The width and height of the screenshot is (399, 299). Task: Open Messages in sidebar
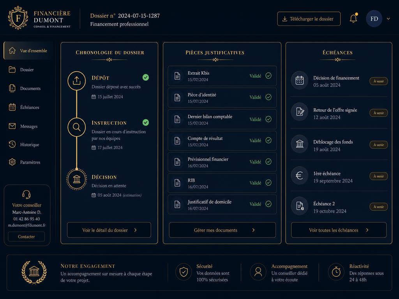point(23,126)
